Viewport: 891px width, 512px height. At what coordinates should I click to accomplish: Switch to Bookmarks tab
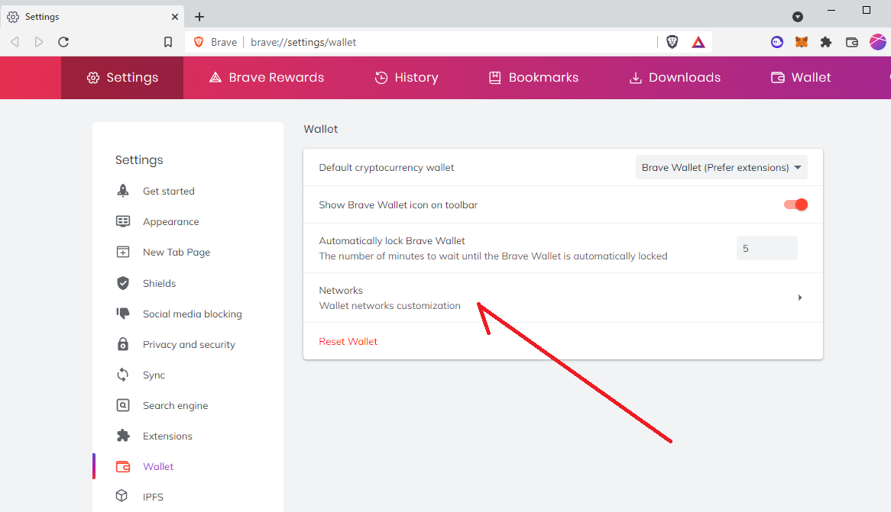533,78
